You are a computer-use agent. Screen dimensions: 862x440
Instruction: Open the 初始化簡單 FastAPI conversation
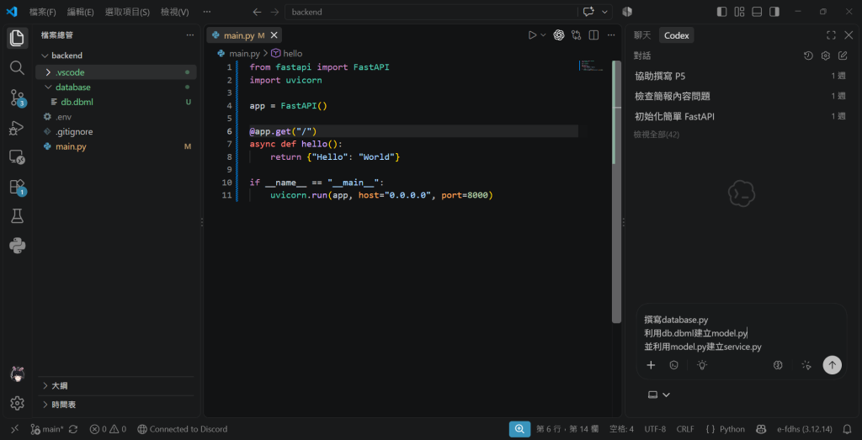tap(740, 116)
